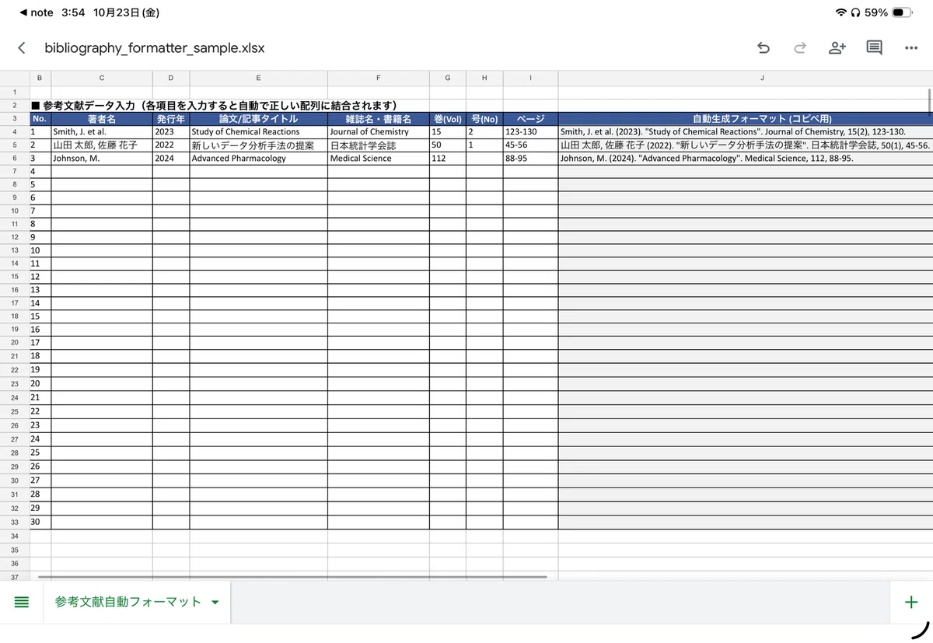Click the No. header cell
Viewport: 933px width, 643px height.
click(x=40, y=119)
